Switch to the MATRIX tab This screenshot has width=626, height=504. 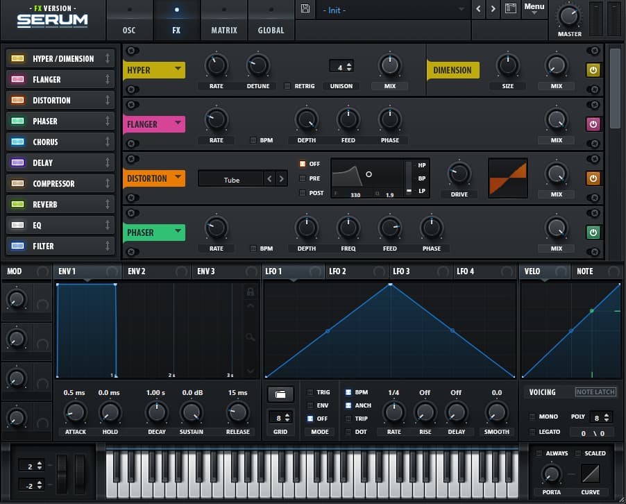click(224, 21)
